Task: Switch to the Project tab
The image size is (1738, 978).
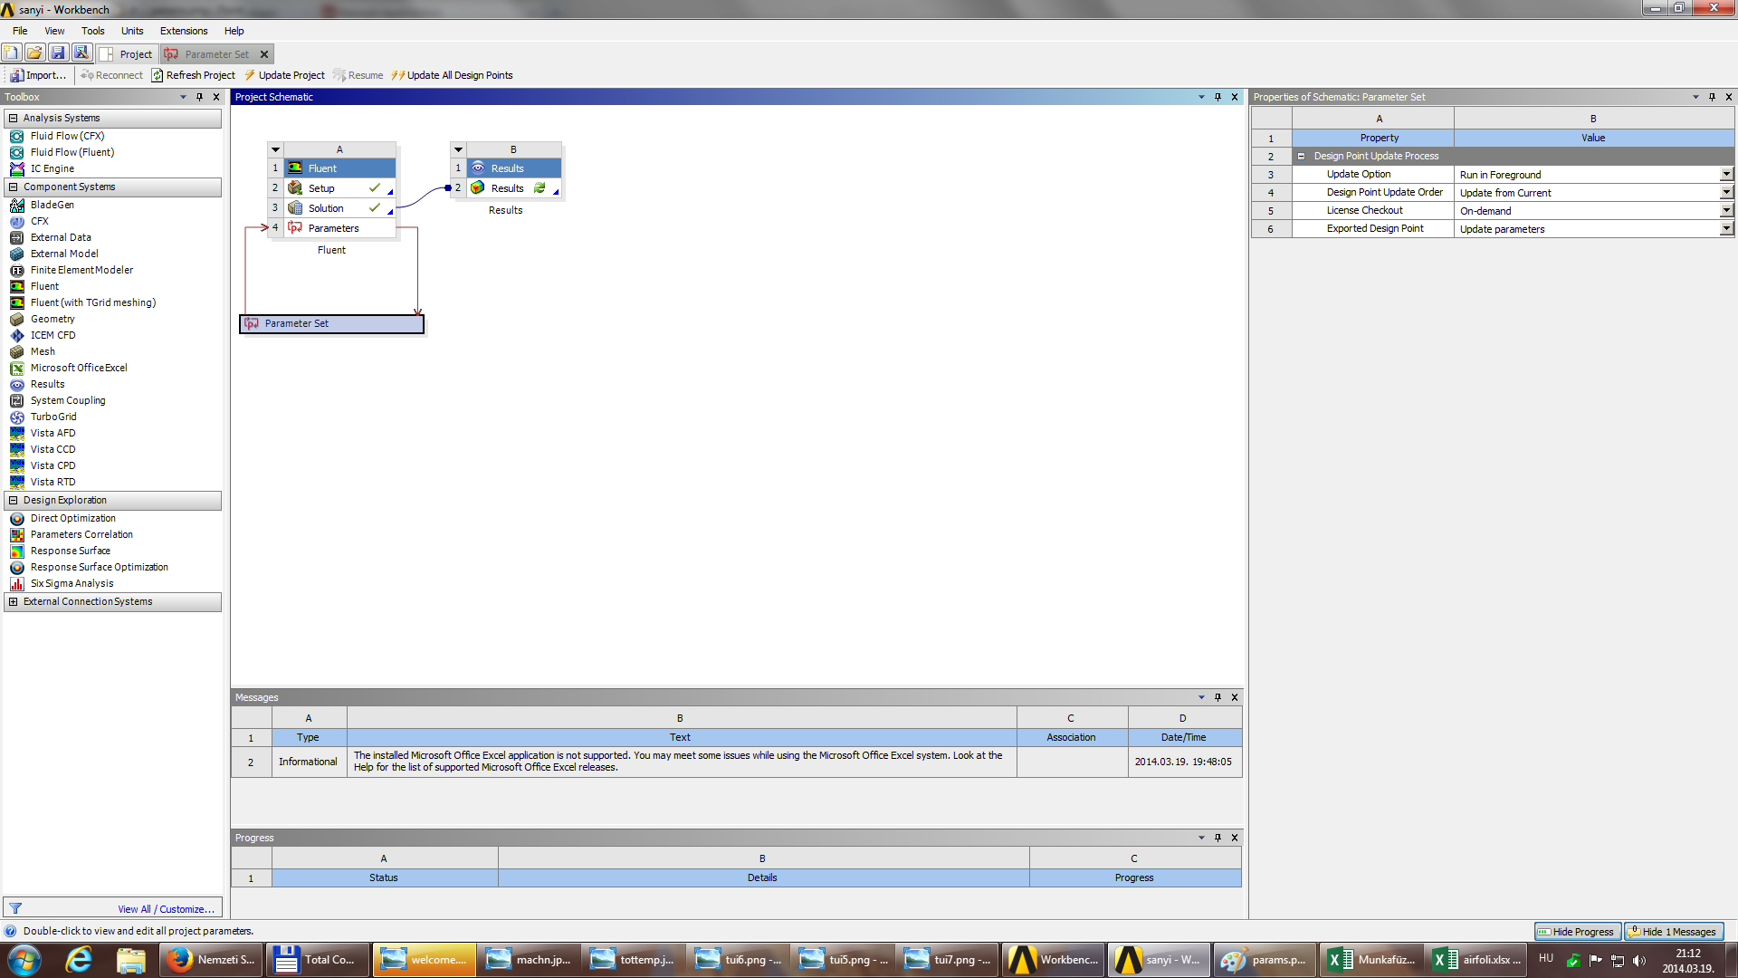Action: tap(127, 54)
